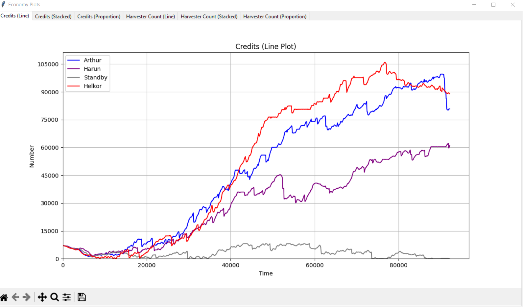
Task: Close the Economy Plots window
Action: pos(513,5)
